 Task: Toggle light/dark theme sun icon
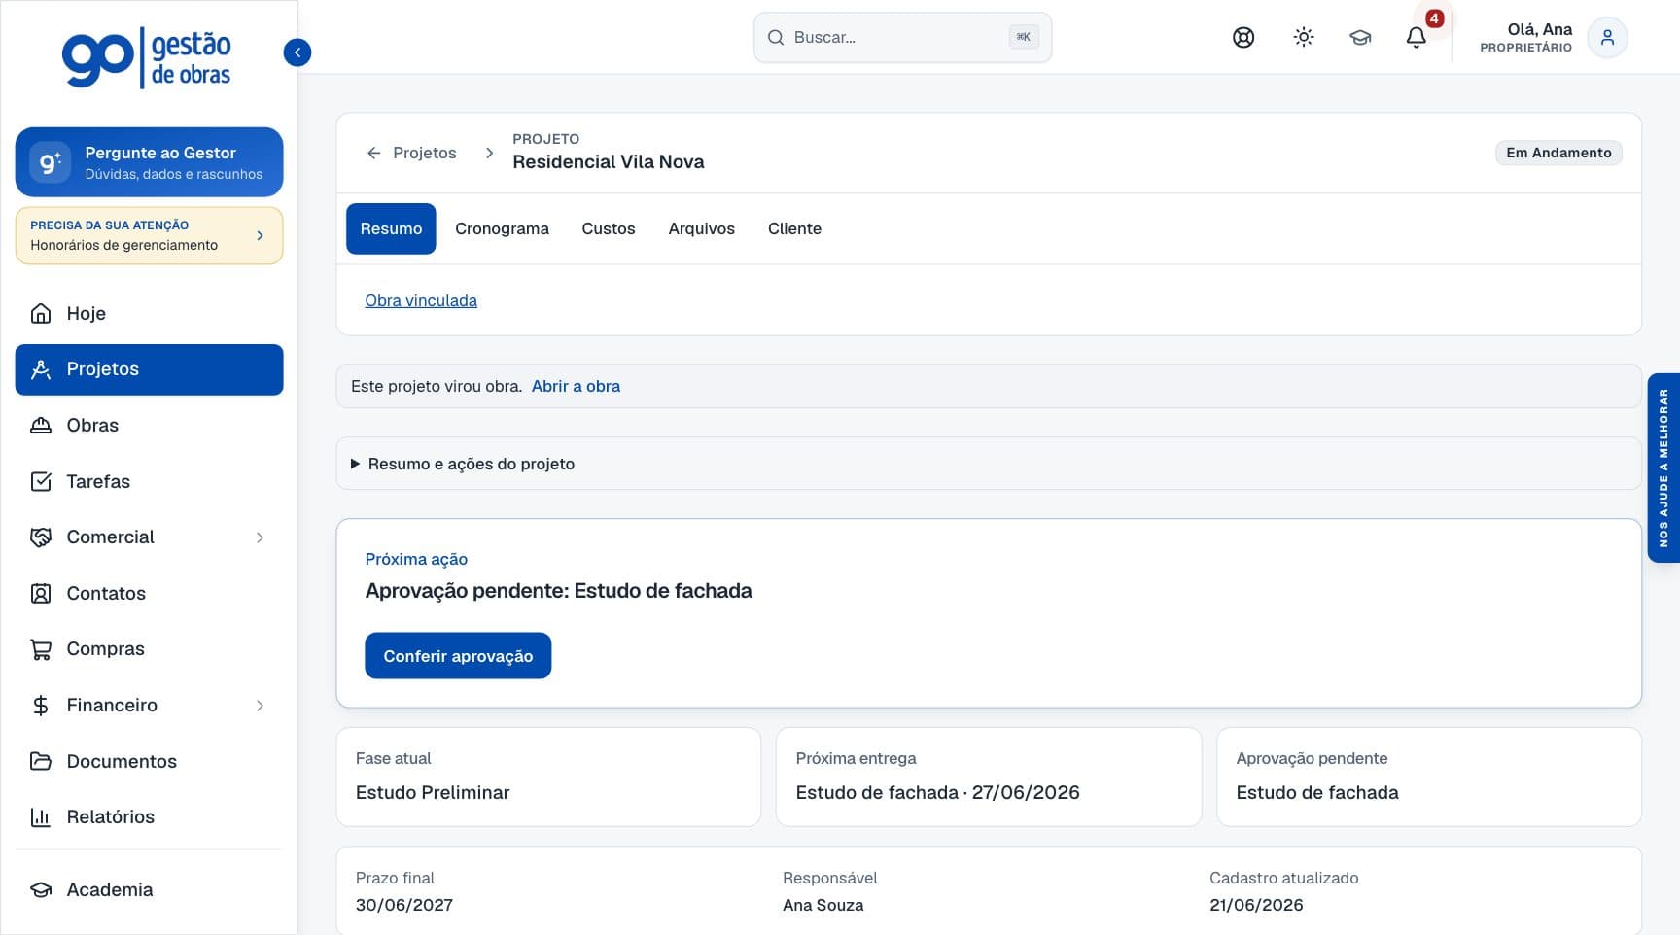tap(1304, 38)
